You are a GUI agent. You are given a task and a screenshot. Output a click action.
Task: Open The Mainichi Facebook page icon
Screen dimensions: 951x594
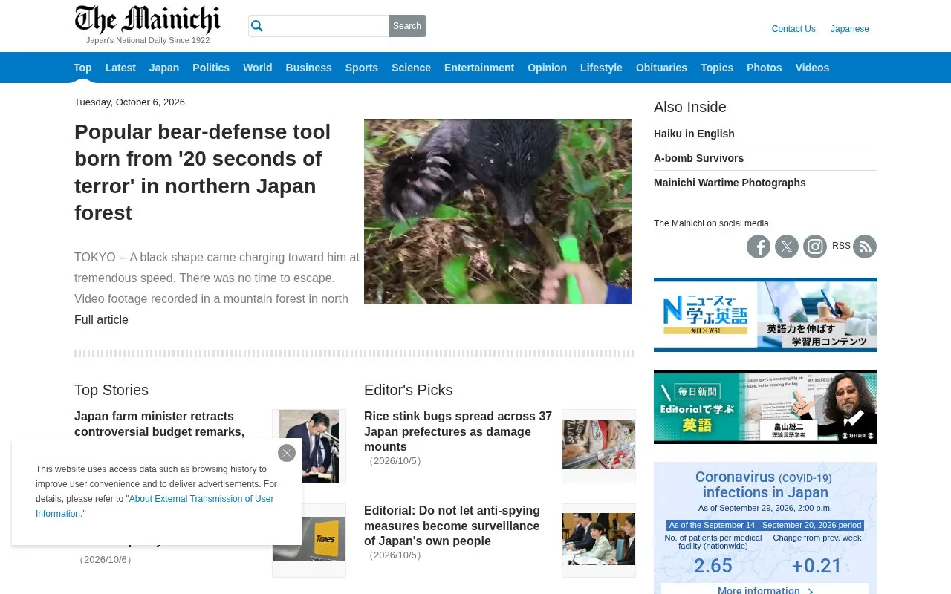click(759, 247)
